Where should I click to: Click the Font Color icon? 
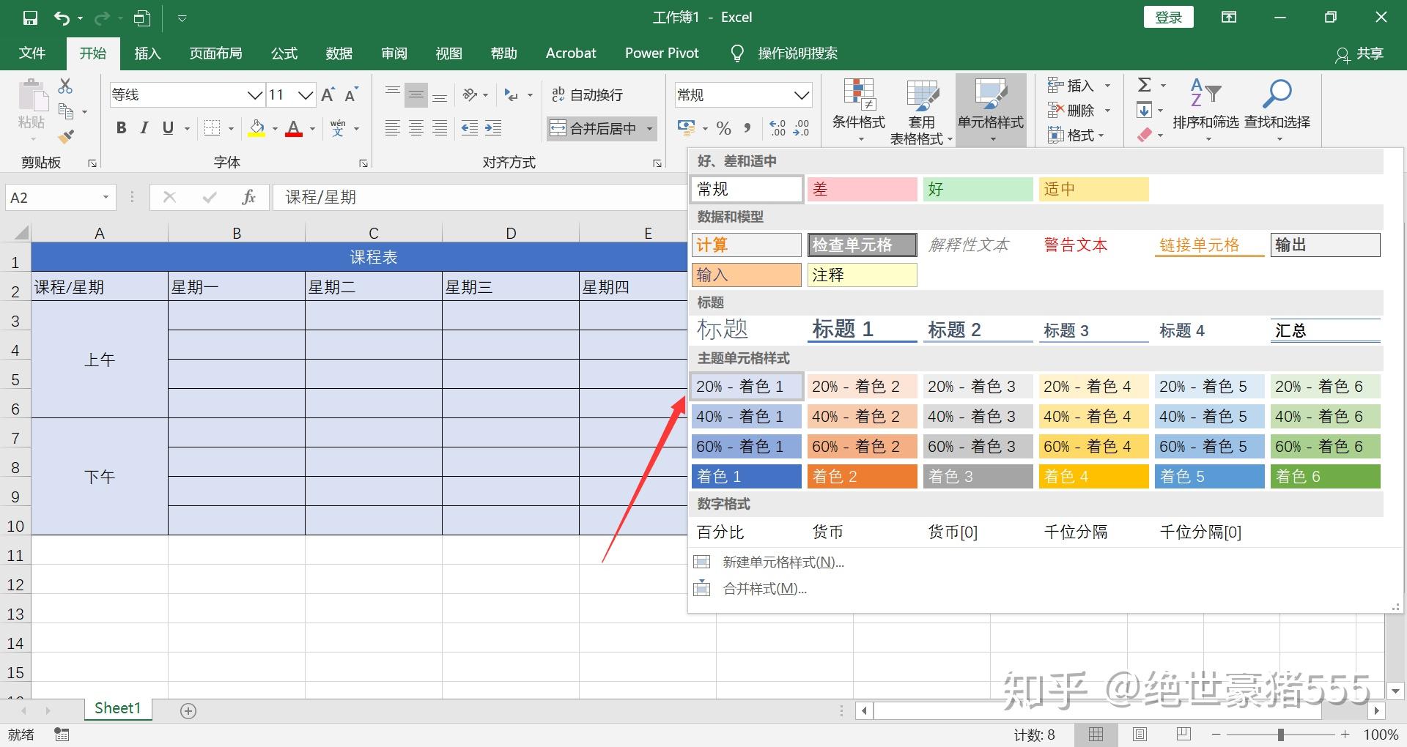click(x=294, y=128)
